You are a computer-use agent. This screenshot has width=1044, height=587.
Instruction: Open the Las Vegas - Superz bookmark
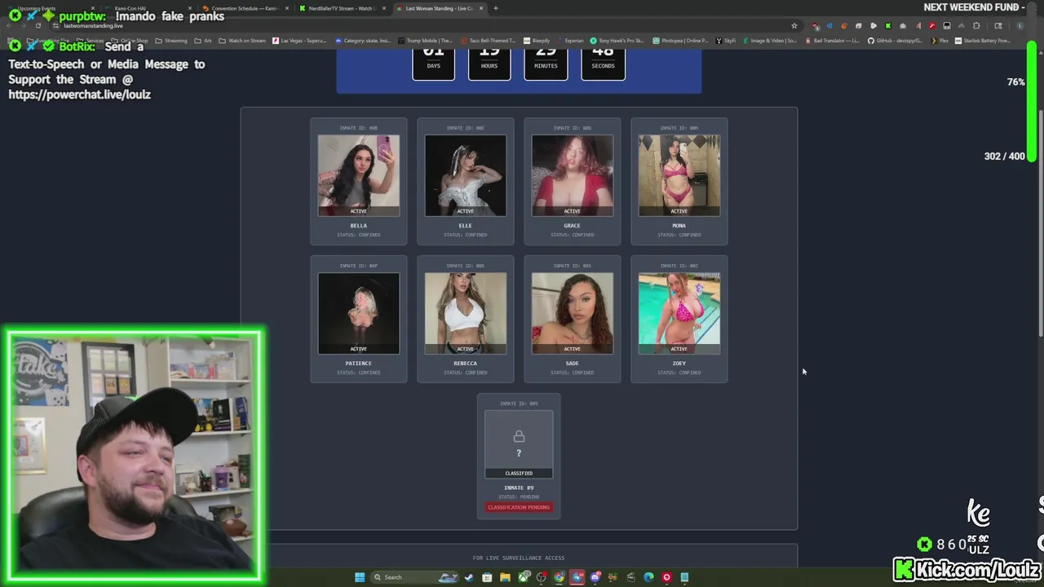click(299, 41)
